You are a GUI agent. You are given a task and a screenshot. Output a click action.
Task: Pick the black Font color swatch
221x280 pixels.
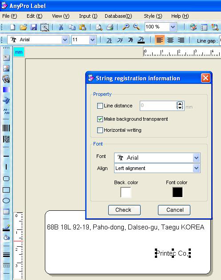[x=178, y=192]
